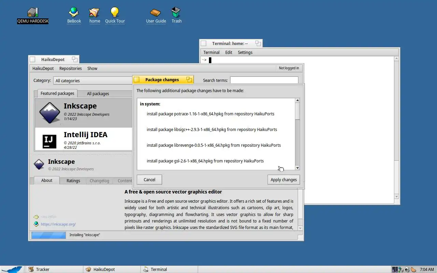This screenshot has height=273, width=437.
Task: Click the small Inkscape icon in details pane
Action: [x=39, y=164]
